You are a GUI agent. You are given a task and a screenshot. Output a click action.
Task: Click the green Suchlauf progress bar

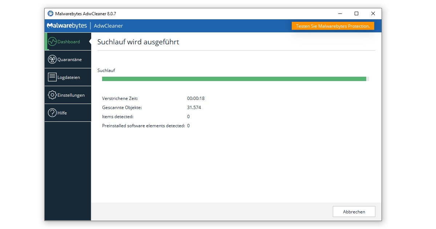point(234,79)
